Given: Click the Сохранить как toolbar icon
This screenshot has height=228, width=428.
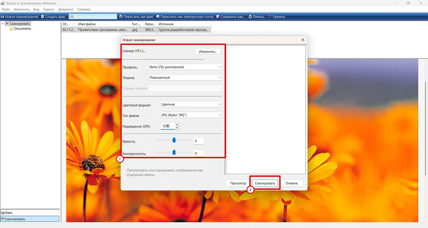Looking at the screenshot, I should (x=218, y=17).
